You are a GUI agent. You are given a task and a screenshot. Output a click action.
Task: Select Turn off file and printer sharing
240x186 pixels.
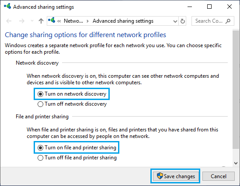77,158
